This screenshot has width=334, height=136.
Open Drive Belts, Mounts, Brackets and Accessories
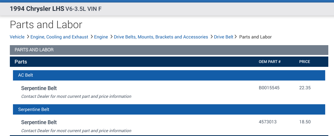click(x=161, y=37)
